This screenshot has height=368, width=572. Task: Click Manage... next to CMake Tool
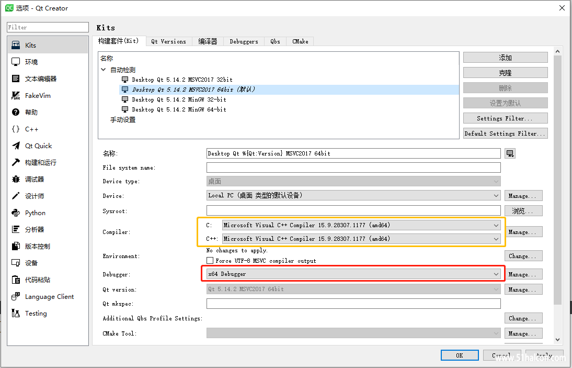[x=523, y=333]
